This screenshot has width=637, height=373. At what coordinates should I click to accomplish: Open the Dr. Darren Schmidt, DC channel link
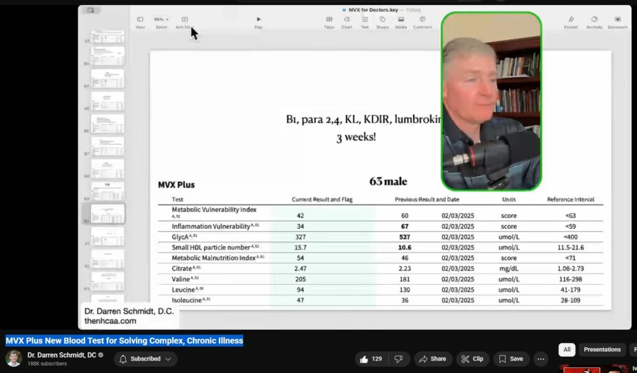[x=62, y=355]
